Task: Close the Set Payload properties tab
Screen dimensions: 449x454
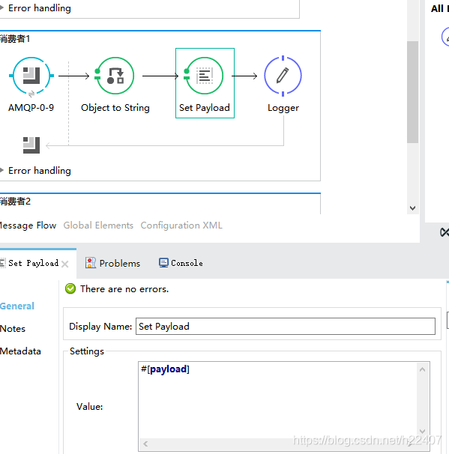Action: [x=65, y=264]
